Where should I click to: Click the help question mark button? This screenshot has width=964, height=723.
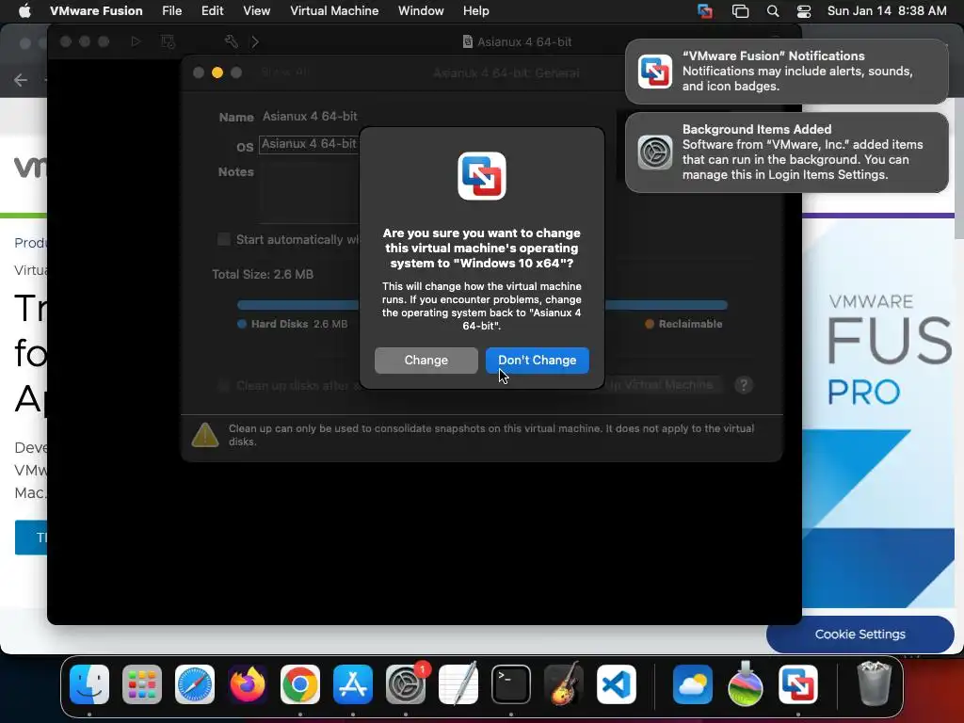[744, 385]
